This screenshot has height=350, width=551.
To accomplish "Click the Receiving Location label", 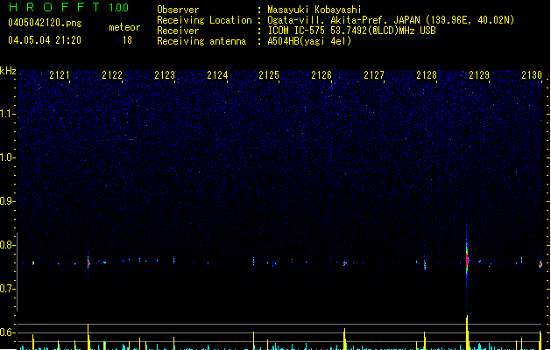I will coord(204,20).
